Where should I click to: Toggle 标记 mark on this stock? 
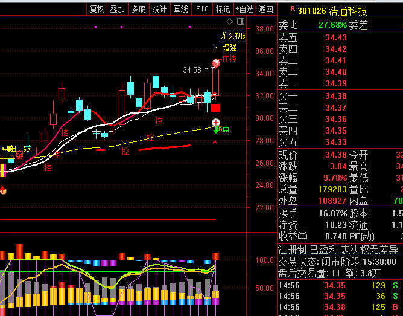click(223, 9)
